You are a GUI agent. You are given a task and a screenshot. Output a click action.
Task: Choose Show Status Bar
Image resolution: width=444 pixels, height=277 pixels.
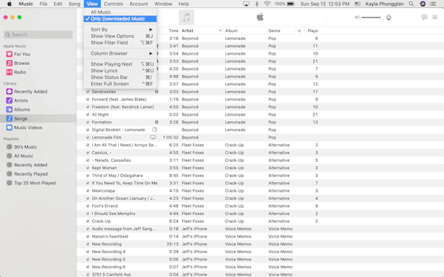pos(120,77)
